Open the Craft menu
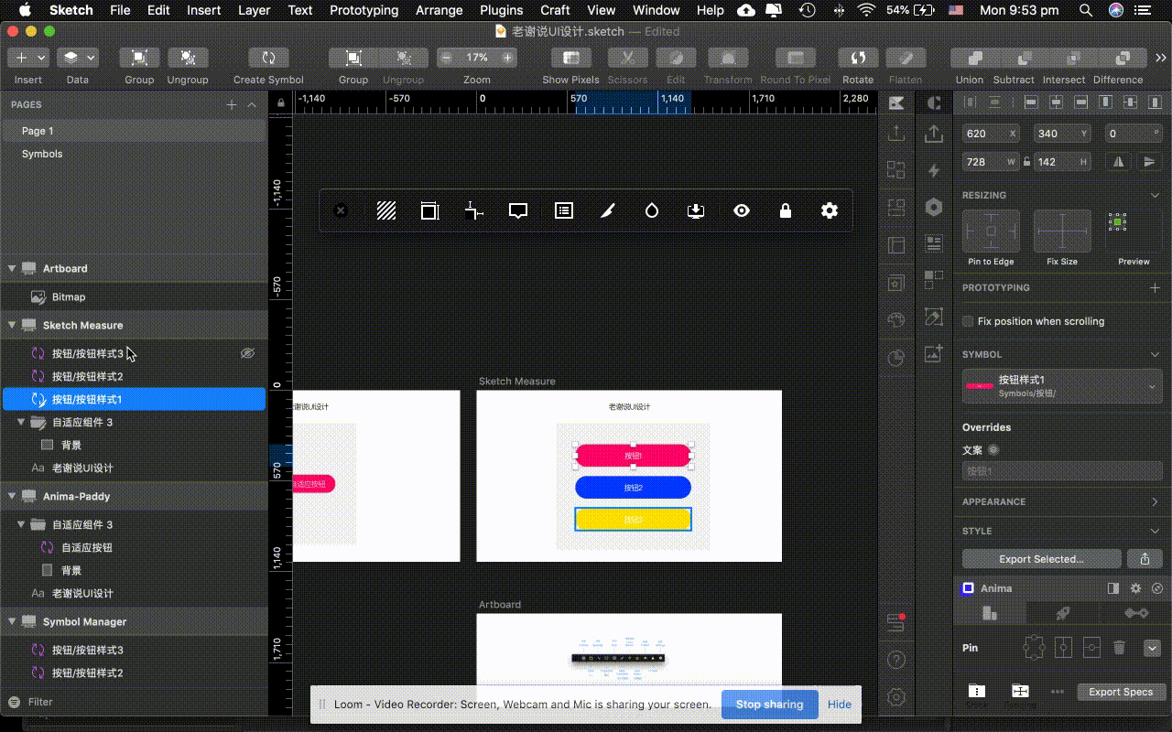 coord(555,10)
